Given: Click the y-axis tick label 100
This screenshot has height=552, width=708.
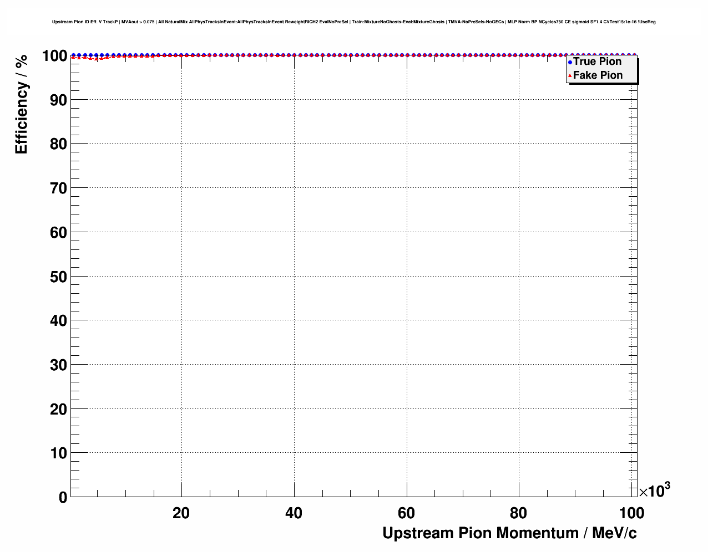Looking at the screenshot, I should (x=54, y=56).
